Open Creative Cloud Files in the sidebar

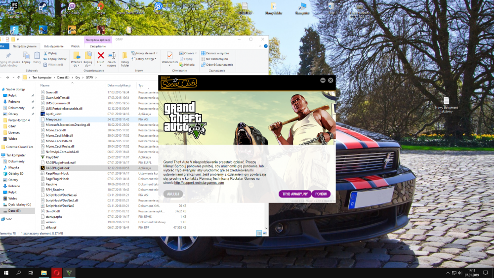tap(20, 147)
